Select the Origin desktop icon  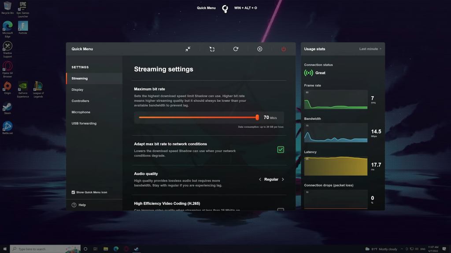click(x=7, y=88)
